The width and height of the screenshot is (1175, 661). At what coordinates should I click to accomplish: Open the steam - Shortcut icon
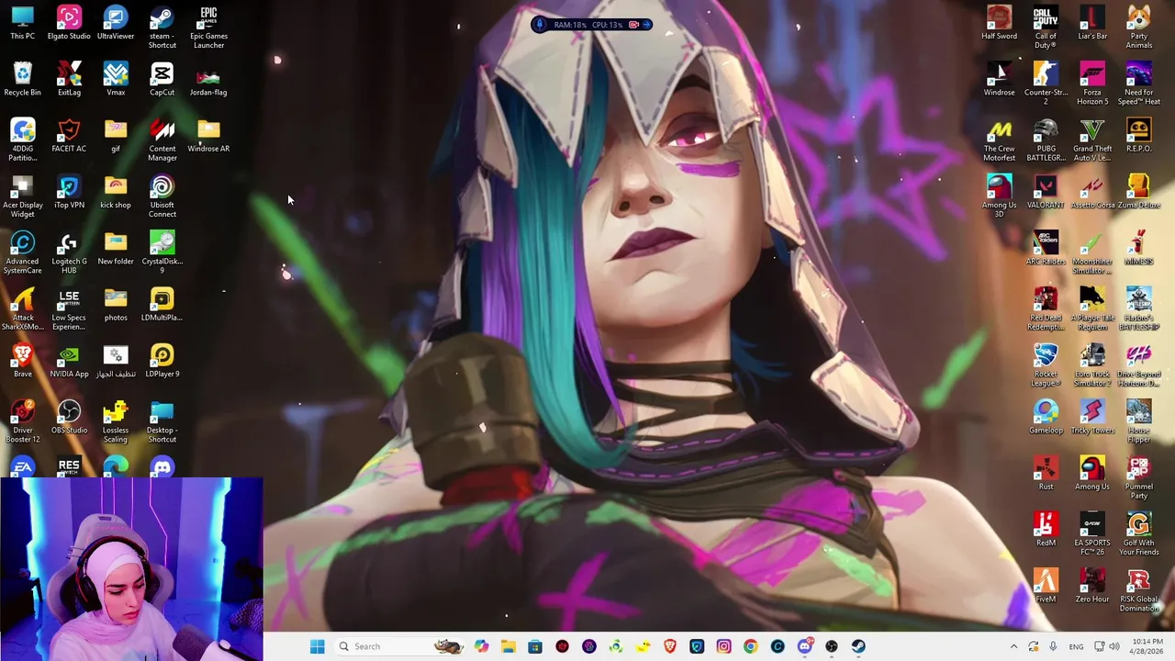click(x=162, y=28)
